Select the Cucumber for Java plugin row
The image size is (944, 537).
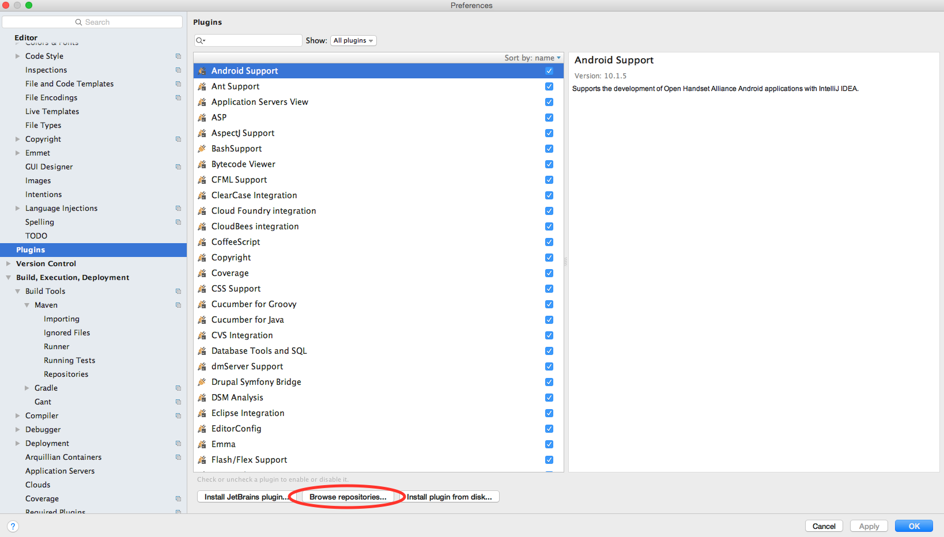pyautogui.click(x=379, y=320)
